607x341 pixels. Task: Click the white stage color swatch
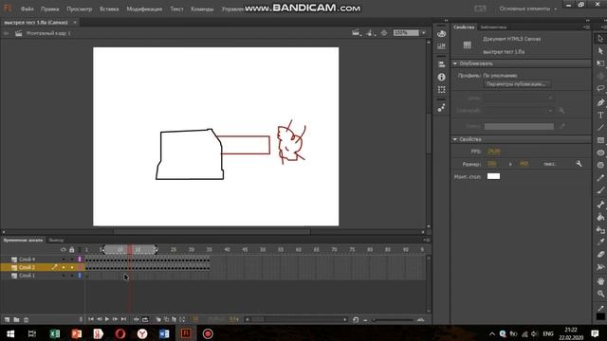pyautogui.click(x=493, y=176)
